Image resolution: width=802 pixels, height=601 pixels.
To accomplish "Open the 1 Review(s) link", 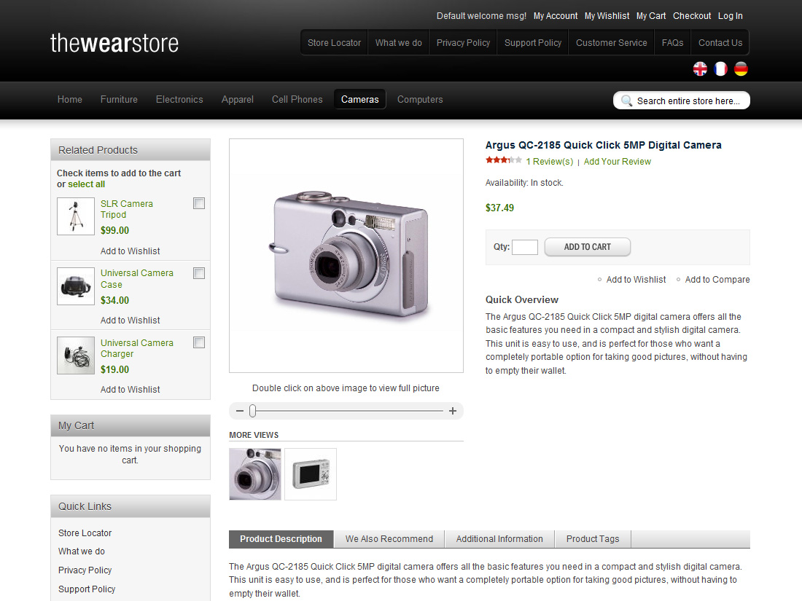I will [x=550, y=162].
